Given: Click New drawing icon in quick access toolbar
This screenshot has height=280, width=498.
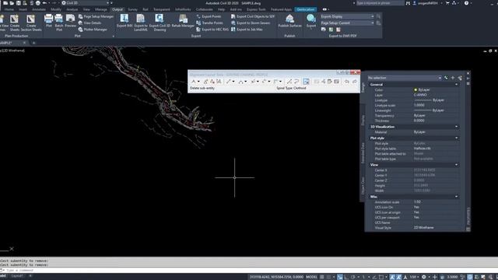Looking at the screenshot, I should point(5,3).
